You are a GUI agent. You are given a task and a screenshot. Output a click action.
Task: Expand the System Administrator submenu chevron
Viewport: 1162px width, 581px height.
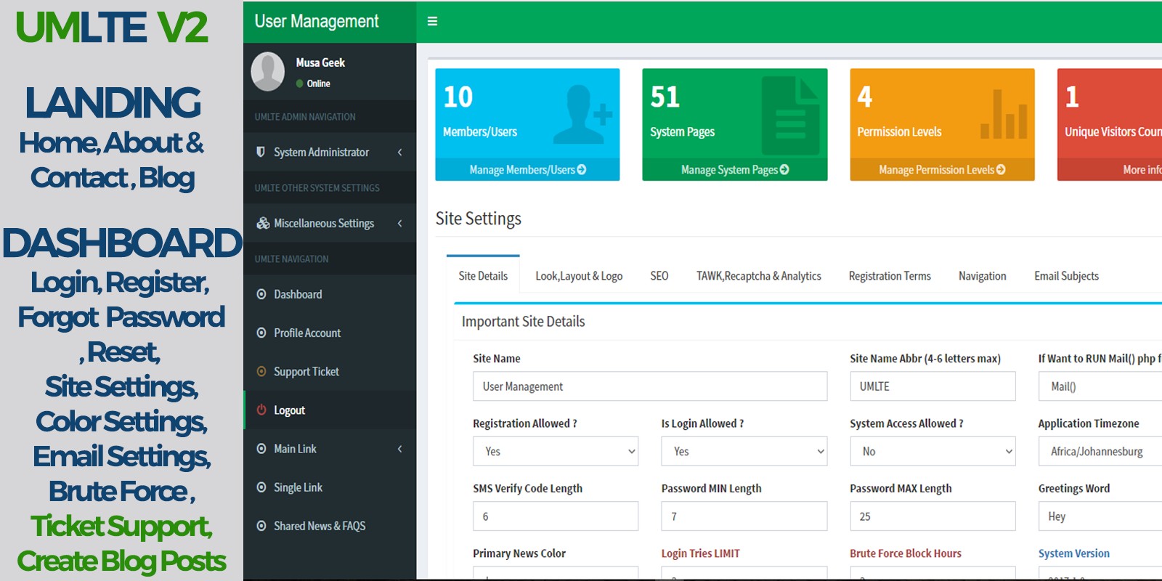400,152
